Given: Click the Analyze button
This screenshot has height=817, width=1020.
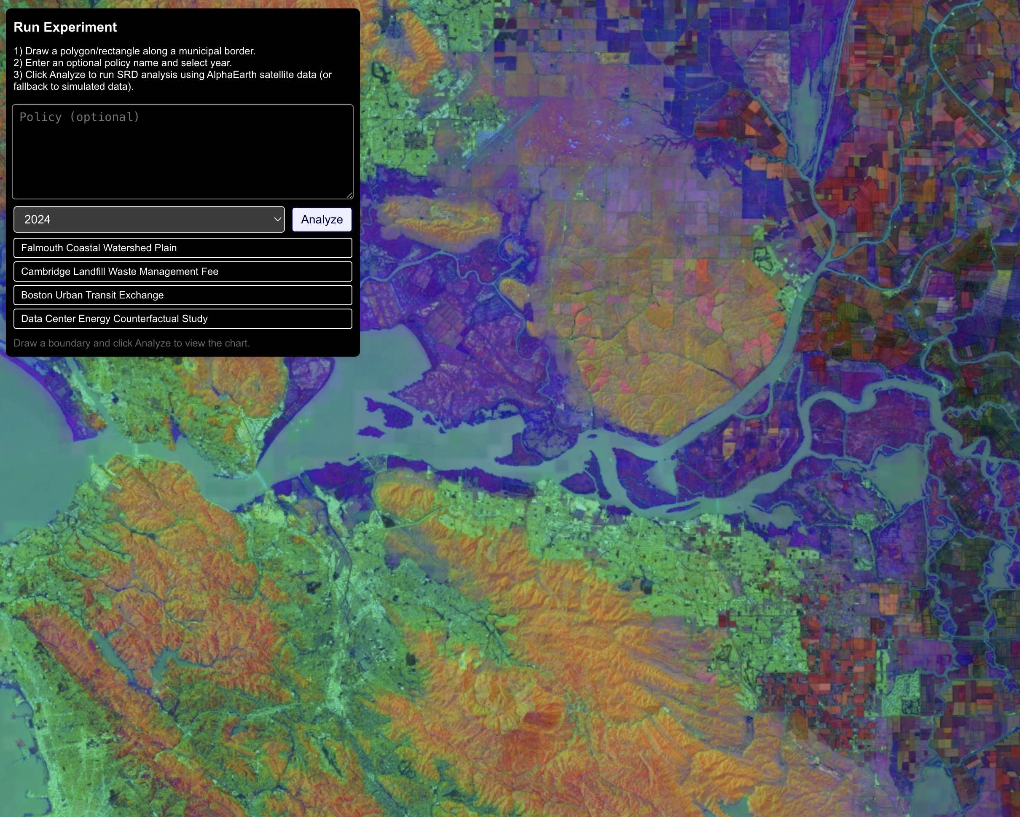Looking at the screenshot, I should pyautogui.click(x=322, y=220).
